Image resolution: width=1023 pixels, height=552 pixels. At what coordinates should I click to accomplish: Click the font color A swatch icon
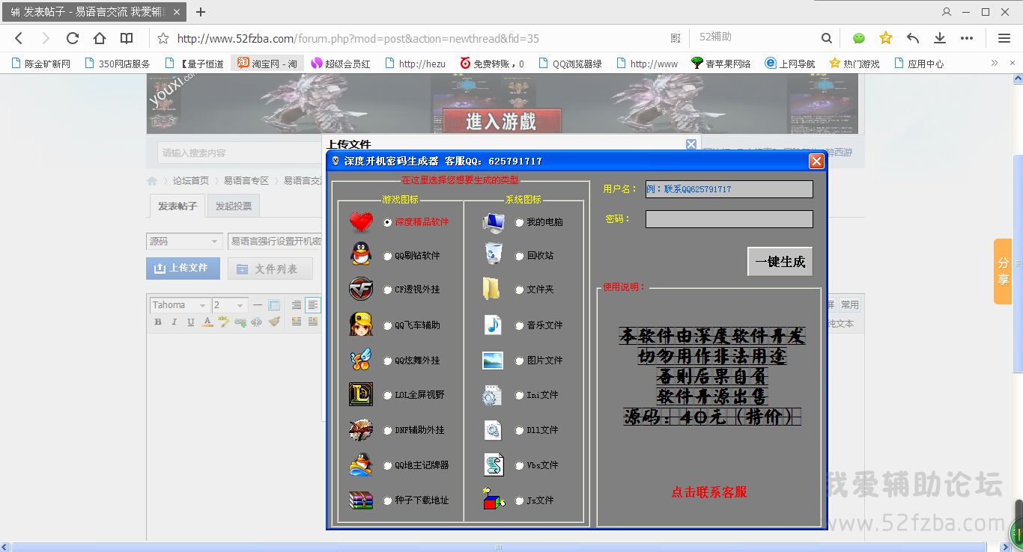pos(207,322)
